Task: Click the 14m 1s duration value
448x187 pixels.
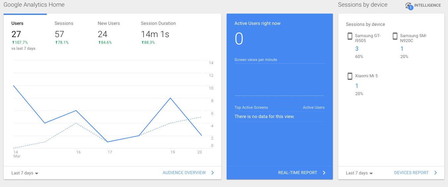Action: point(155,34)
